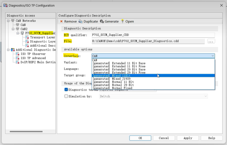Click the dialog title bar icon

pos(6,6)
